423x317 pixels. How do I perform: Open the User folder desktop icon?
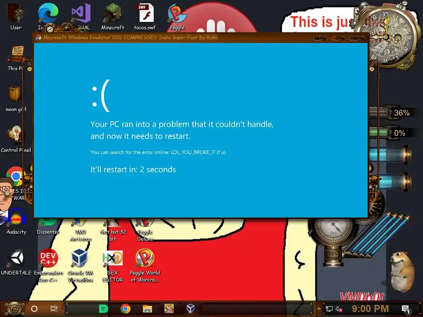tap(16, 16)
